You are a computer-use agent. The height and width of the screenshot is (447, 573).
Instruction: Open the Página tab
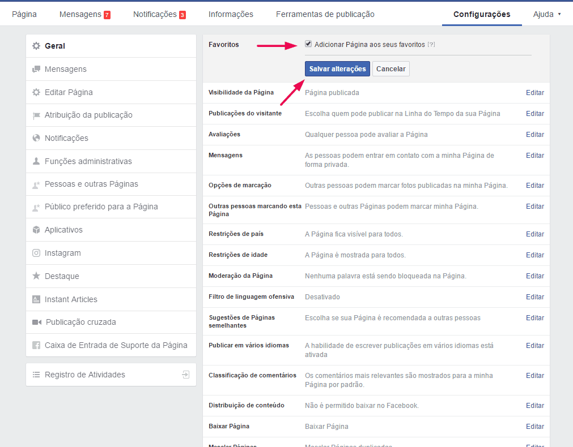click(24, 14)
